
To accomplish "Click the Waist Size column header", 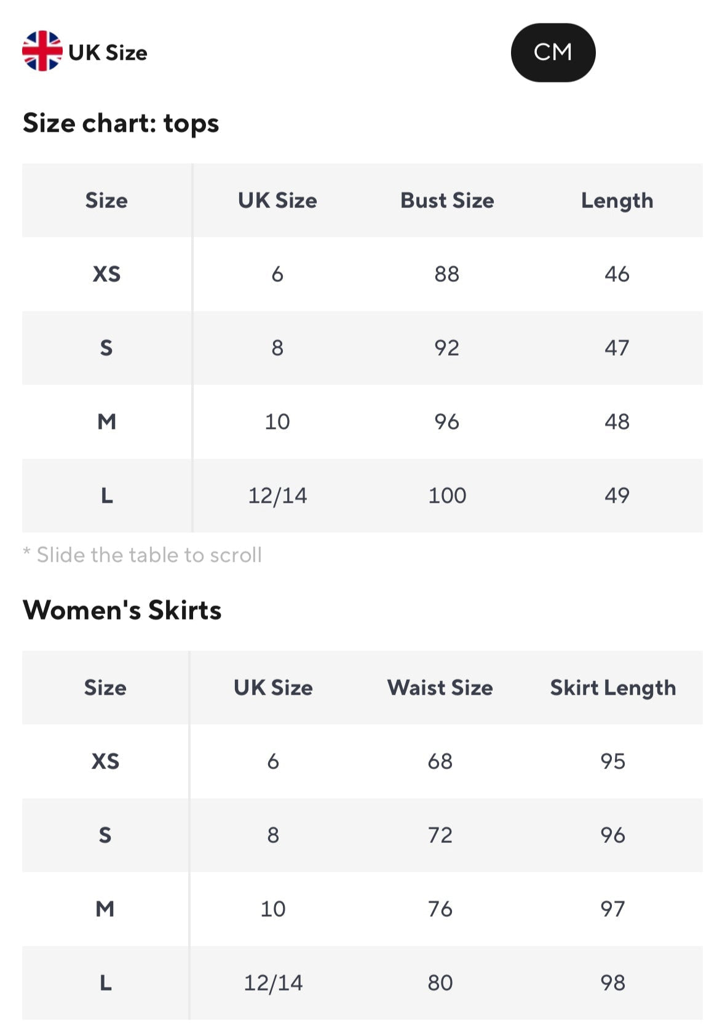I will point(440,688).
